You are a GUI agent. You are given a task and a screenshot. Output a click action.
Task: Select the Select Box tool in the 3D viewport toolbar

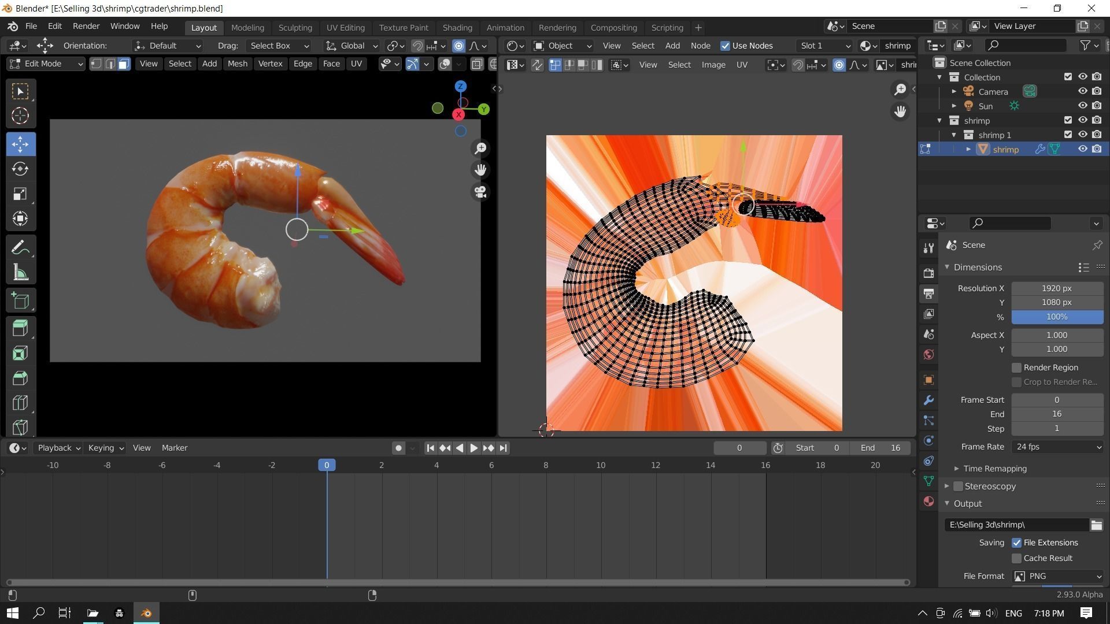[20, 91]
